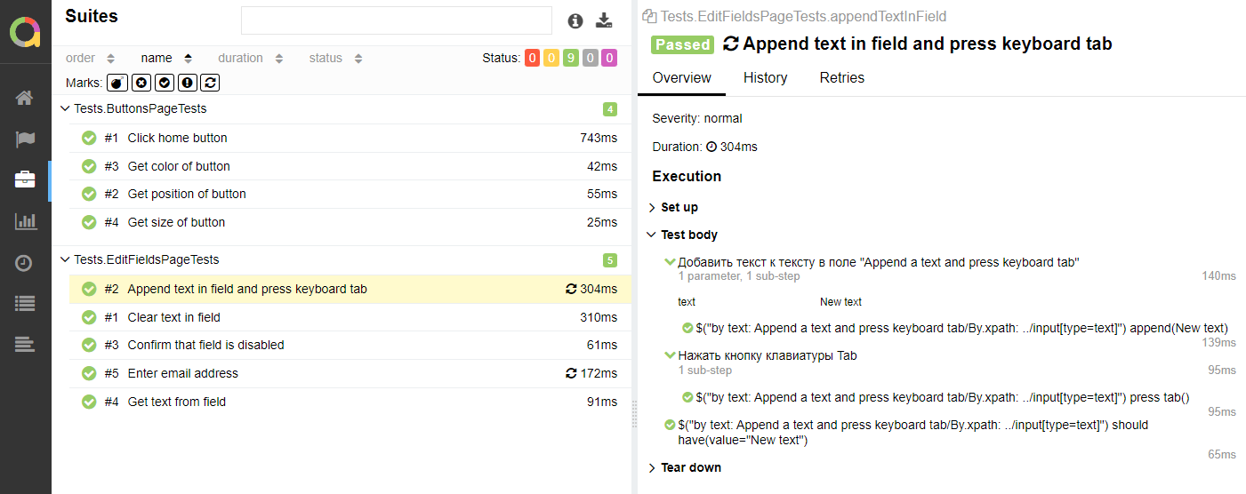
Task: Switch to the Retries tab
Action: [841, 78]
